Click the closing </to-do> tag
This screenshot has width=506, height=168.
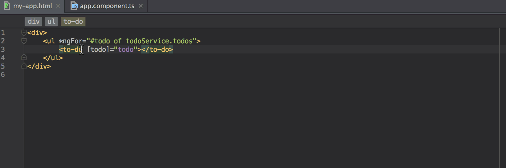[157, 50]
